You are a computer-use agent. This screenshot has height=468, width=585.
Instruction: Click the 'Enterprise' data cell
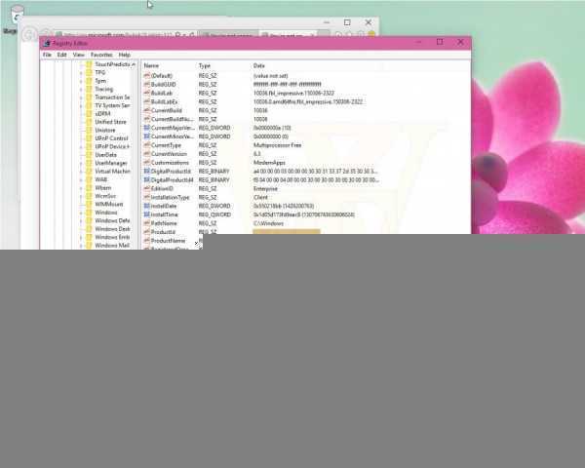pos(265,188)
